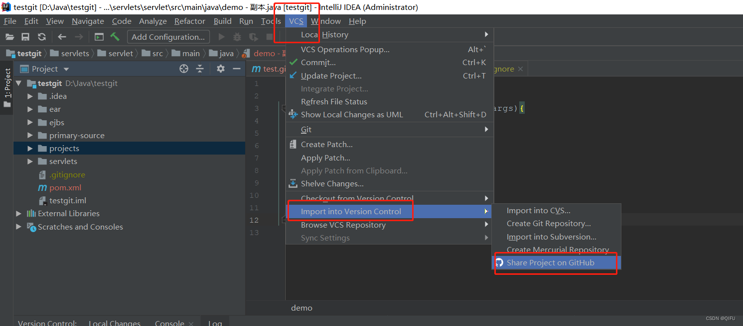This screenshot has height=326, width=743.
Task: Click the pom.xml Maven file icon
Action: pos(42,188)
